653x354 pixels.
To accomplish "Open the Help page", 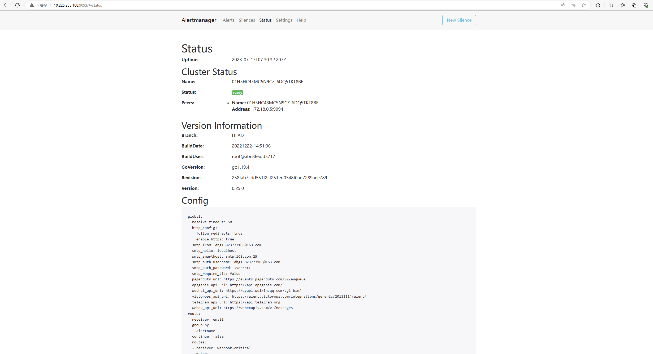I will tap(301, 20).
